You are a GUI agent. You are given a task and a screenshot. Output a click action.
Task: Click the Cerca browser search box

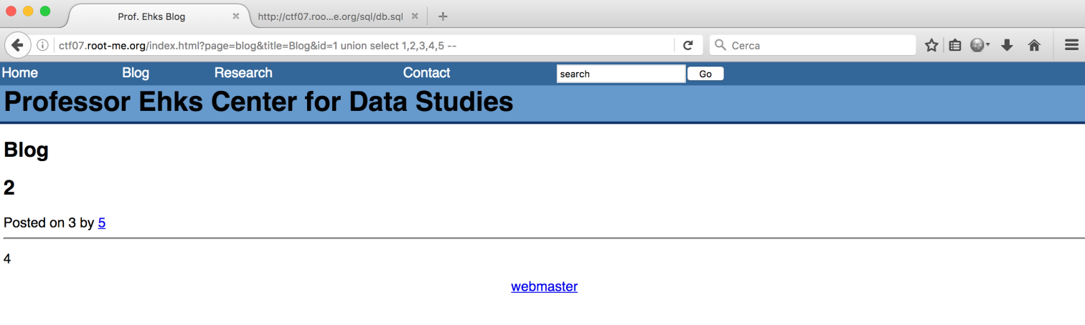tap(813, 45)
